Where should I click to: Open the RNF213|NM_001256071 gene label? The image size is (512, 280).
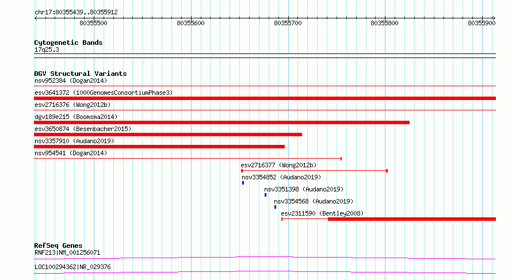(x=67, y=252)
